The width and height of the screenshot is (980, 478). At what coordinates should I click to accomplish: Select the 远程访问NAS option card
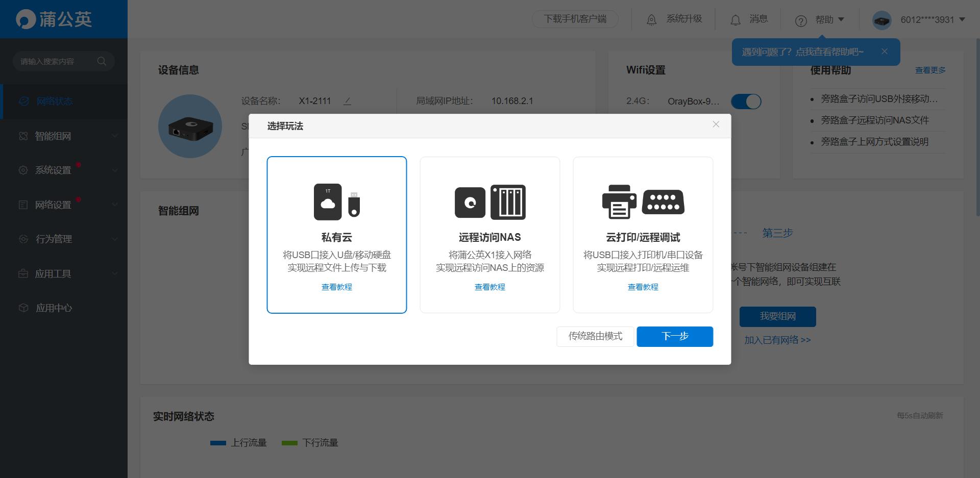click(489, 235)
